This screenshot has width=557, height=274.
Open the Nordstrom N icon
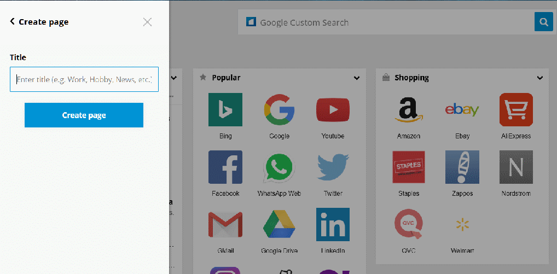click(516, 167)
